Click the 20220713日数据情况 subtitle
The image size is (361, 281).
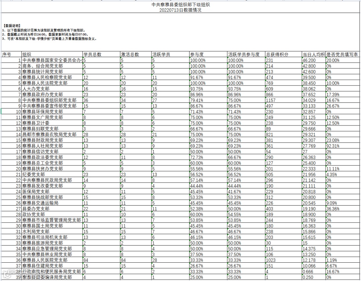pyautogui.click(x=180, y=10)
